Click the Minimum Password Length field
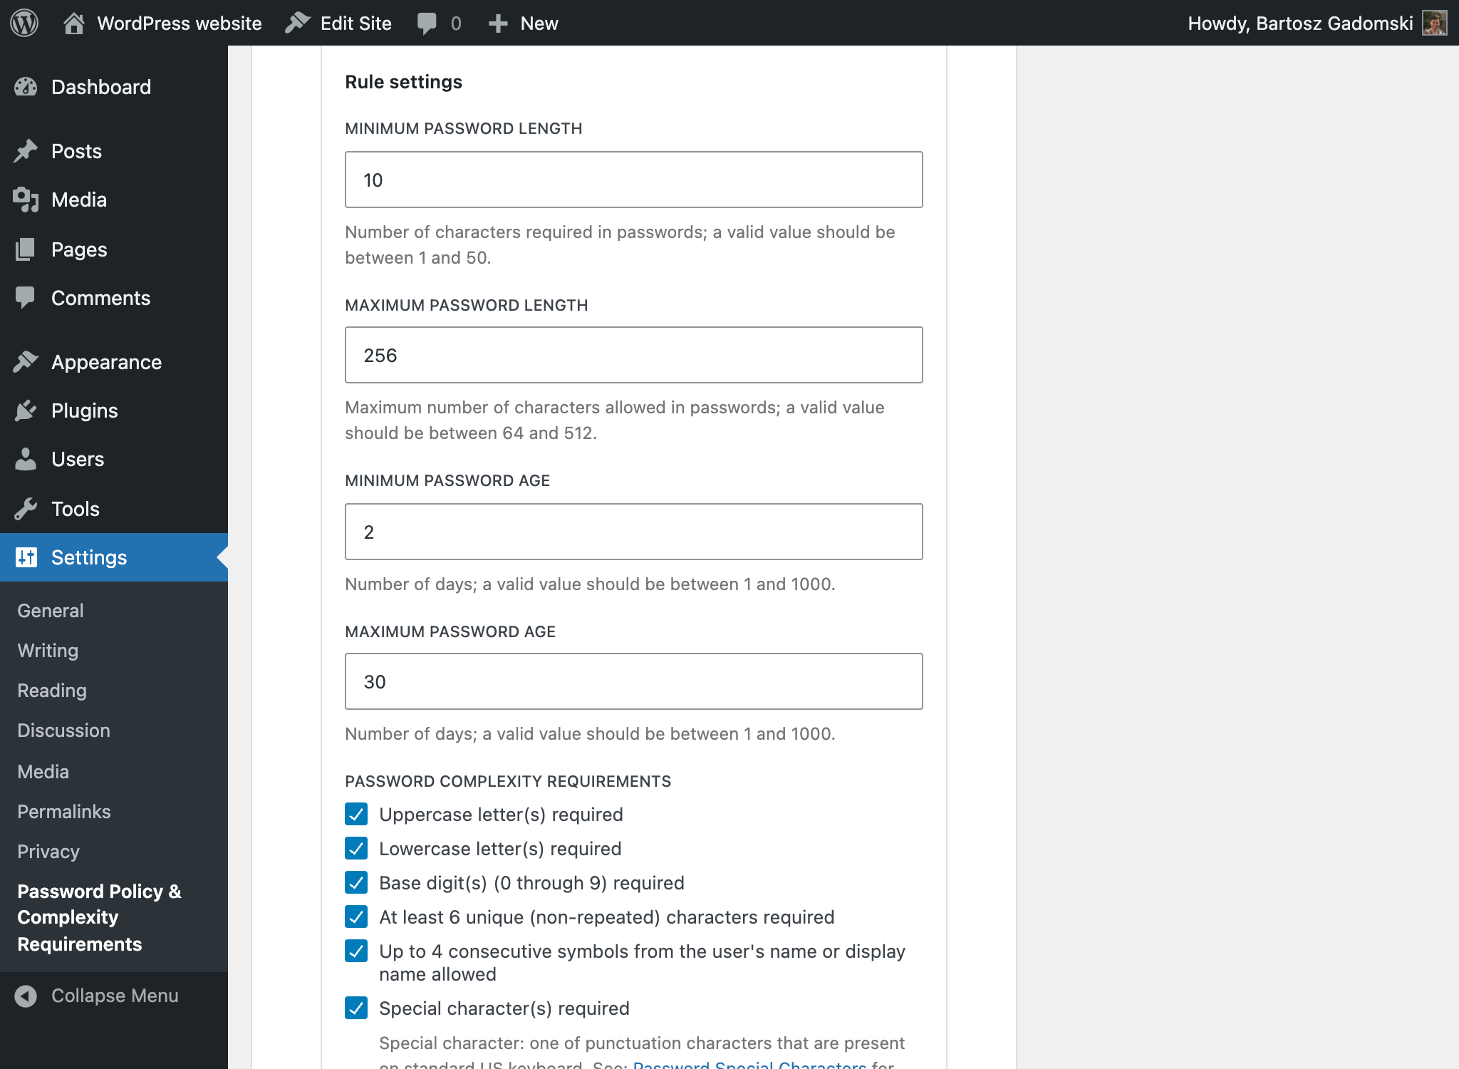 click(x=634, y=180)
